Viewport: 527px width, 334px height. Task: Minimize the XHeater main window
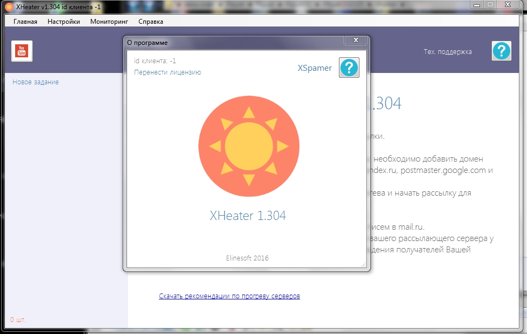(x=477, y=5)
